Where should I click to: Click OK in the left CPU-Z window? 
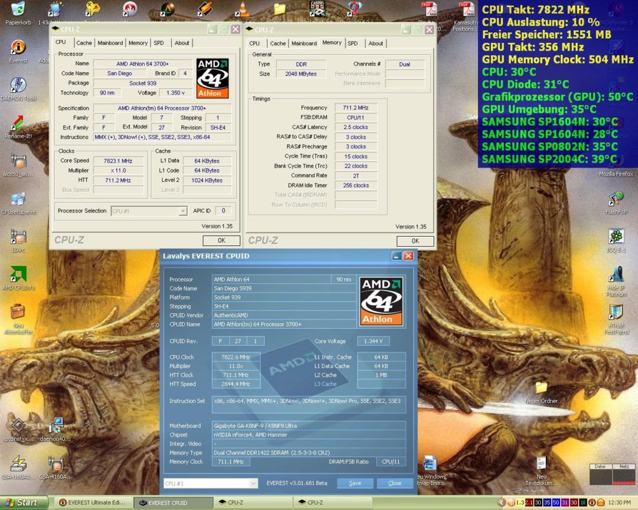pos(221,240)
